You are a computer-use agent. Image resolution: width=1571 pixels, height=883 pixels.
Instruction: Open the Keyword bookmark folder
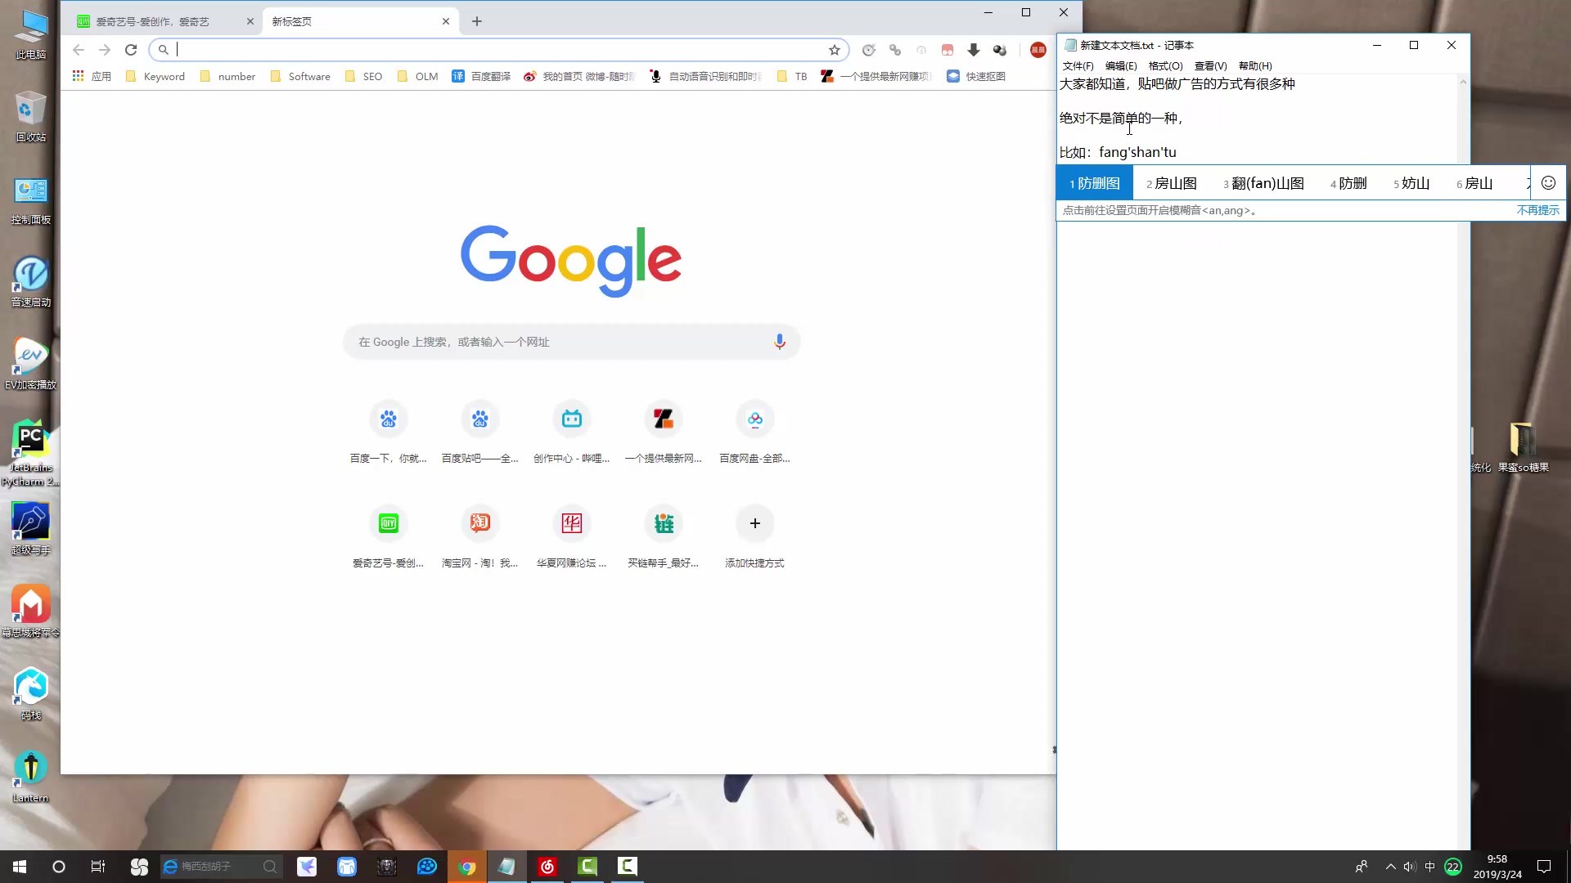click(x=155, y=76)
